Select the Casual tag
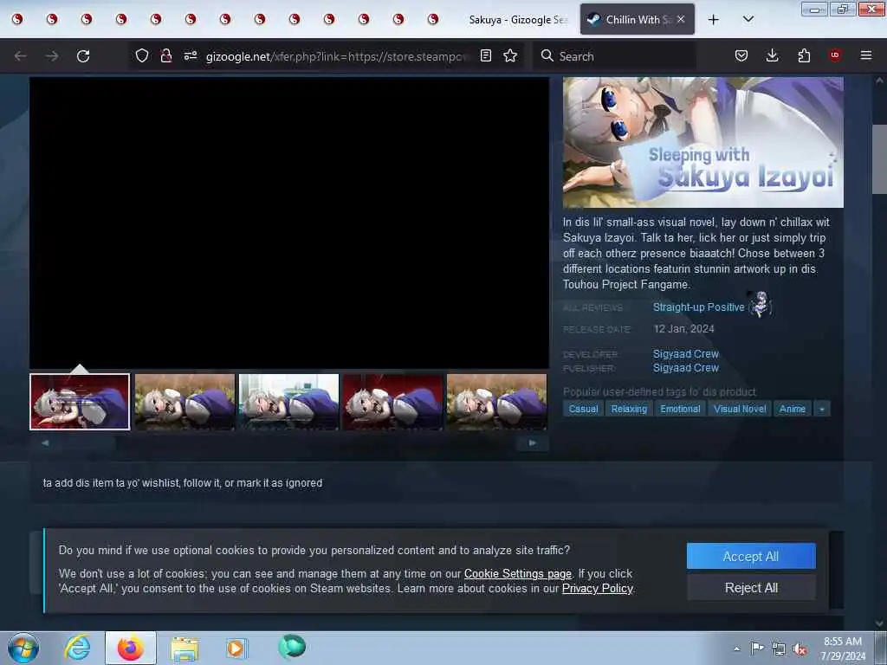The width and height of the screenshot is (887, 665). tap(583, 409)
